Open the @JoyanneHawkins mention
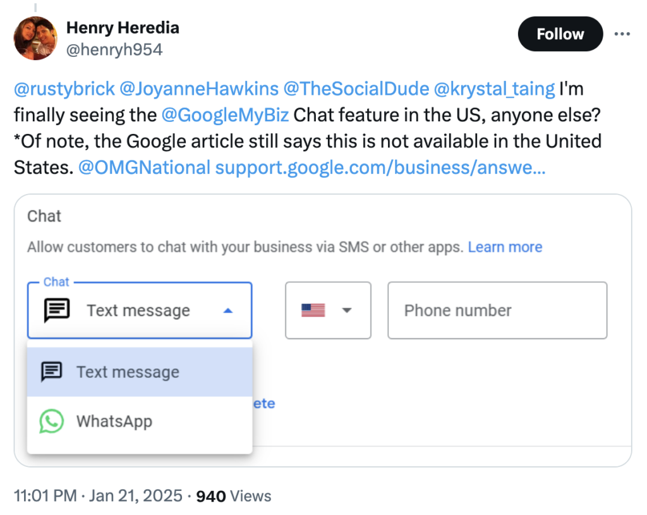 (x=198, y=89)
